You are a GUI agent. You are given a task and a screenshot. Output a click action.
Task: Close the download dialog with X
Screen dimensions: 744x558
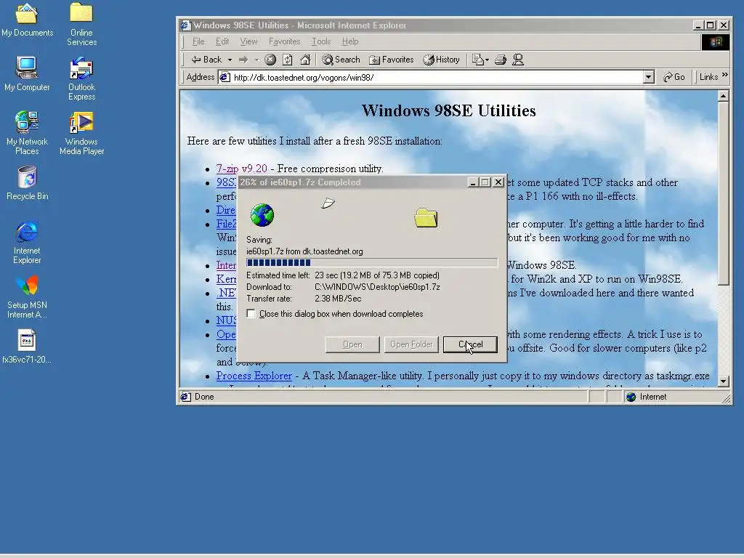(498, 182)
